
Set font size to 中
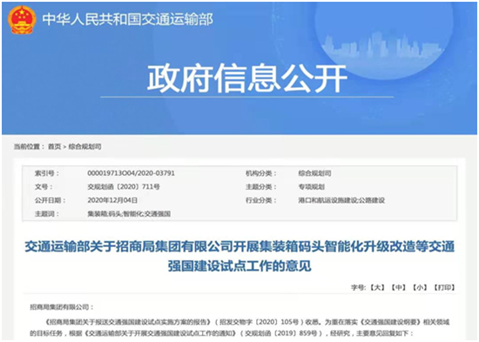(399, 287)
